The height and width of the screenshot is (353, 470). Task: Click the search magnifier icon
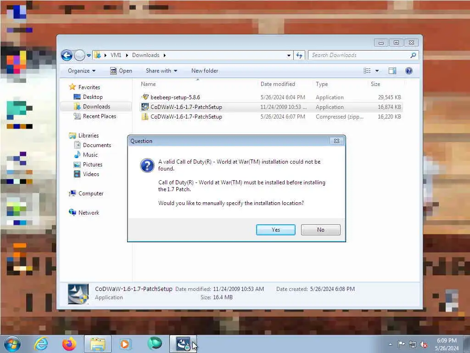(x=413, y=55)
